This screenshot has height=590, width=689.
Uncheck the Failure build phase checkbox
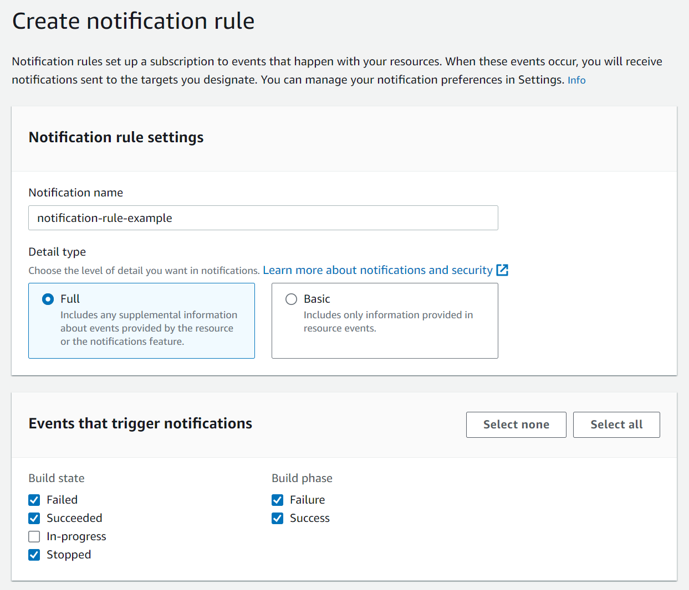278,500
